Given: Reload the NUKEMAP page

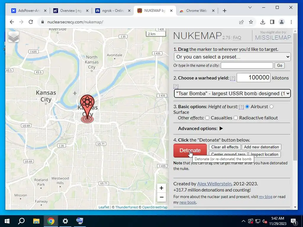Looking at the screenshot, I should click(31, 22).
